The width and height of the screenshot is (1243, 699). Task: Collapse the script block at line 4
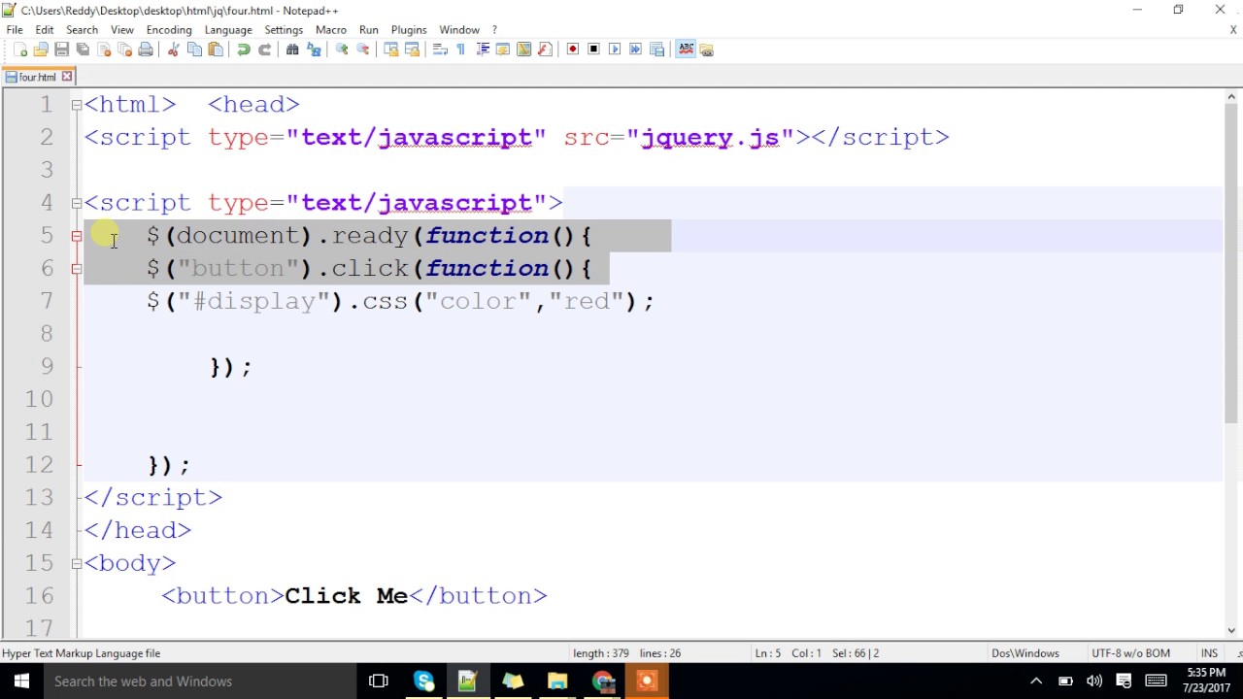[x=77, y=203]
